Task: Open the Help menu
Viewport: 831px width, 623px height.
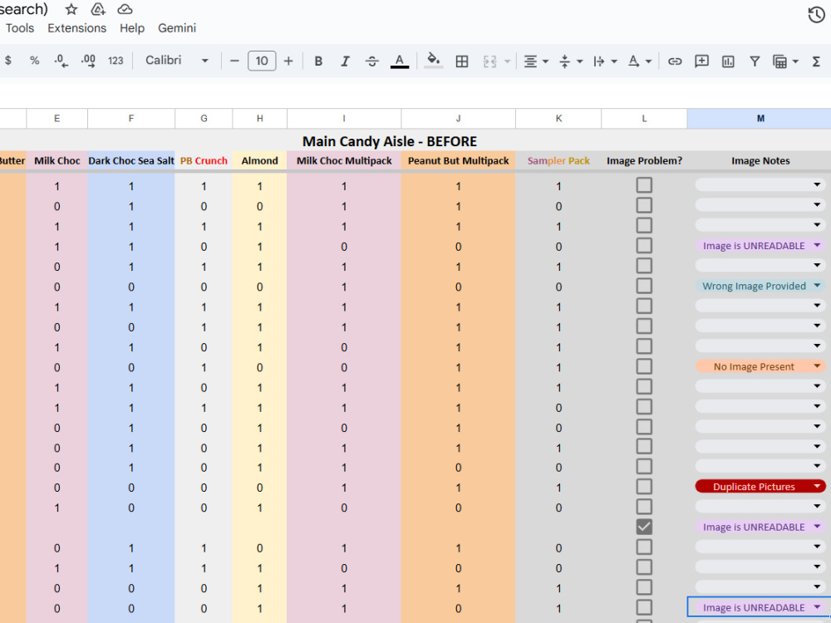Action: click(132, 28)
